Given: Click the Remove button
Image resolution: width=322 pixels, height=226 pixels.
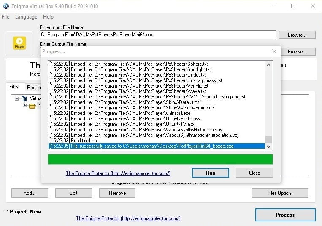Looking at the screenshot, I should click(x=117, y=193).
